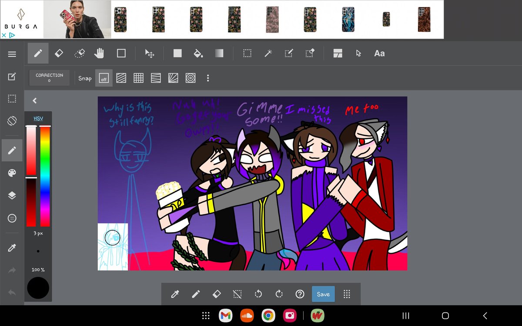Enable radial vanishing point snap
Image resolution: width=522 pixels, height=326 pixels.
pos(173,78)
